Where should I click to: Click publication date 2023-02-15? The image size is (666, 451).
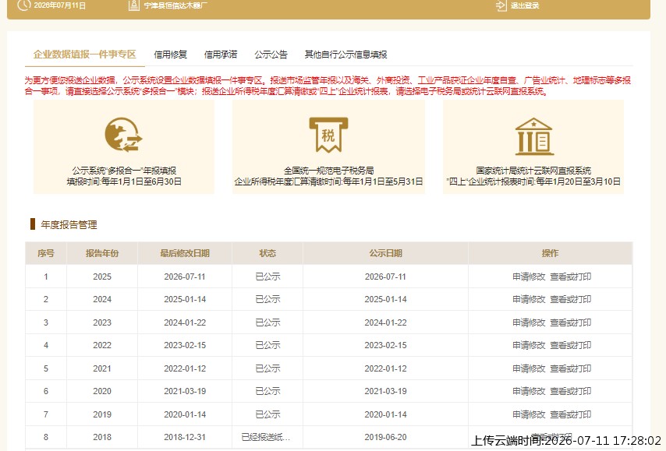[386, 345]
